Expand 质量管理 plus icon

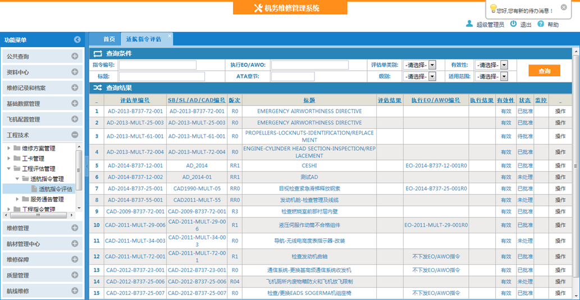coord(75,275)
